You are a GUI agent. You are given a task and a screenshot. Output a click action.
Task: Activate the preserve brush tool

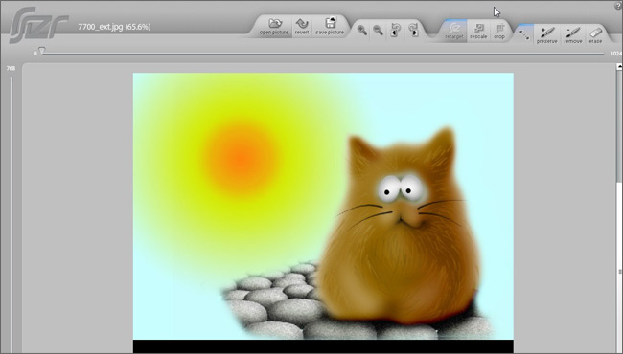click(546, 34)
